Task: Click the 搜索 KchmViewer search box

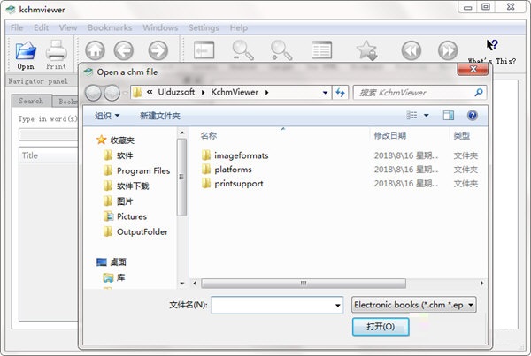Action: pos(419,92)
